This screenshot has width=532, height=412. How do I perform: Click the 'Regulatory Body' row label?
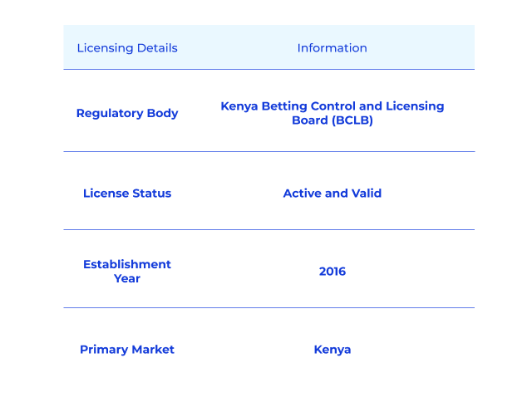(x=127, y=113)
